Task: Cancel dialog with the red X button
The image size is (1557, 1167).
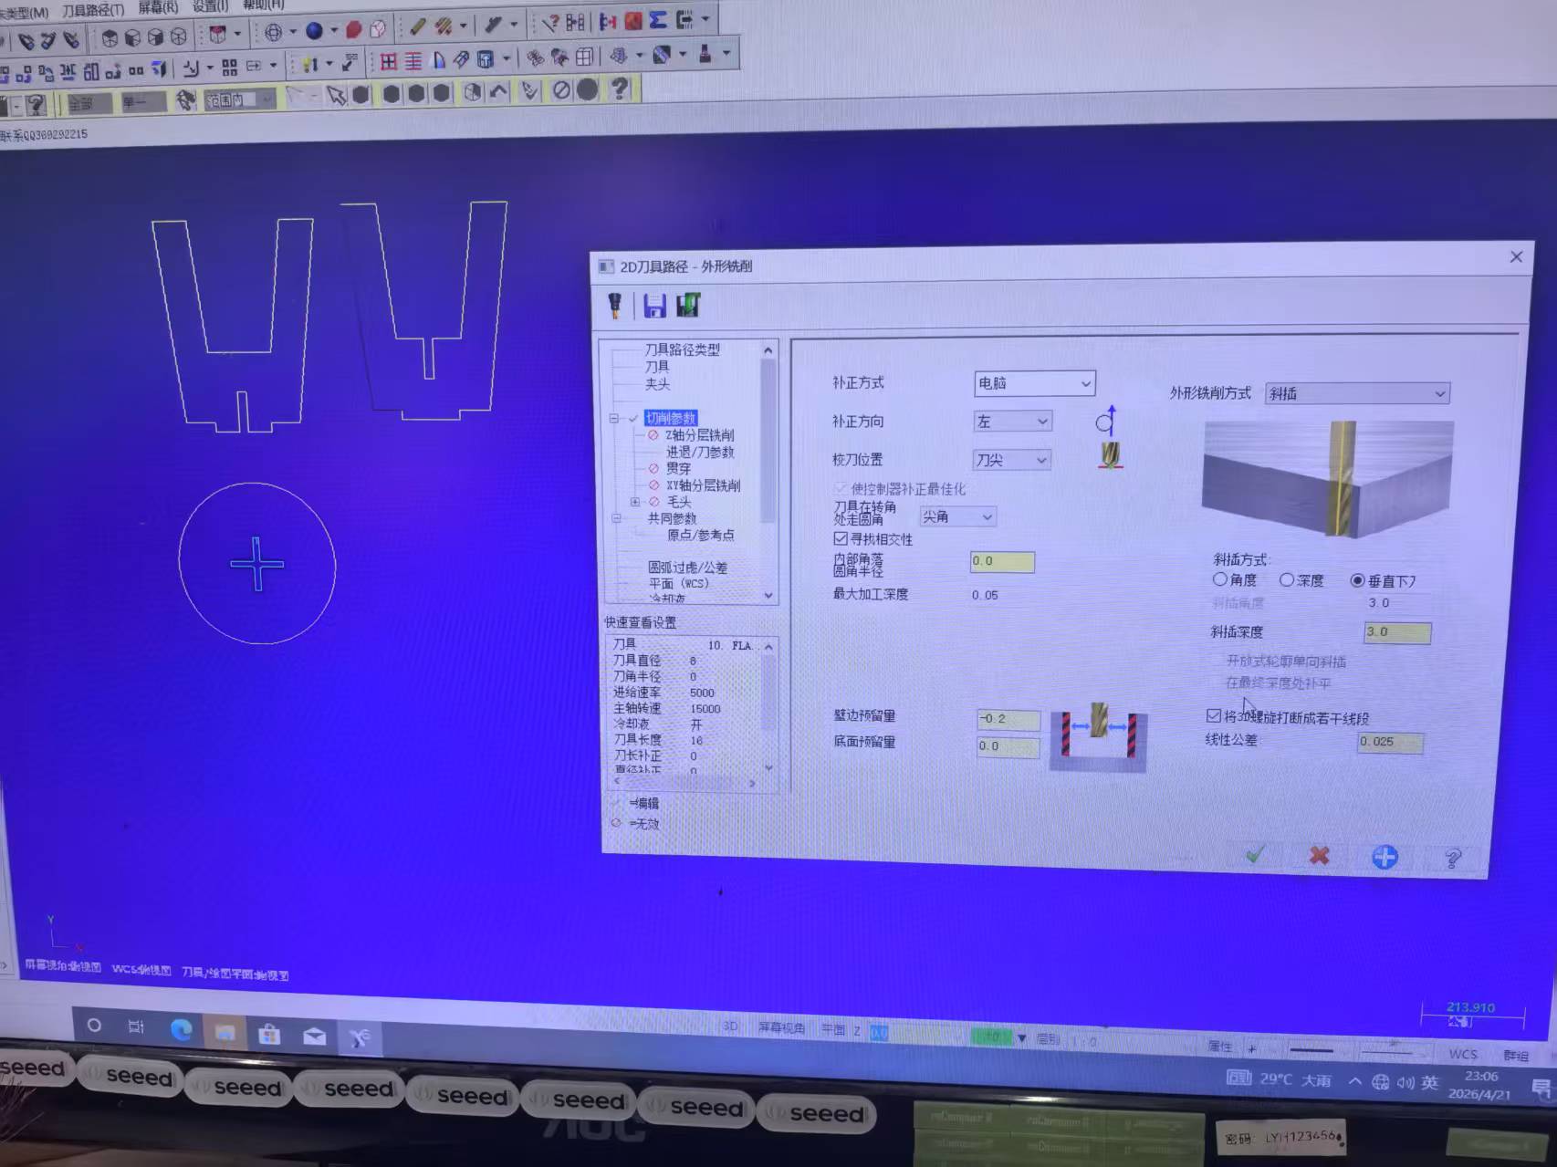Action: (1319, 856)
